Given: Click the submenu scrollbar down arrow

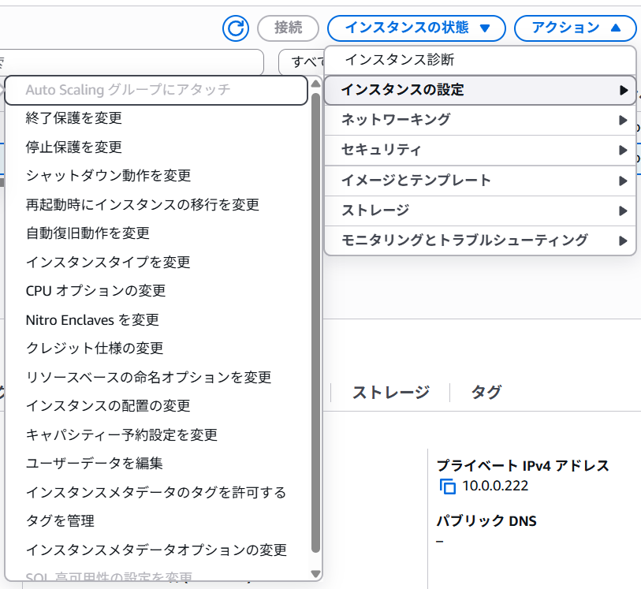Looking at the screenshot, I should pyautogui.click(x=315, y=574).
